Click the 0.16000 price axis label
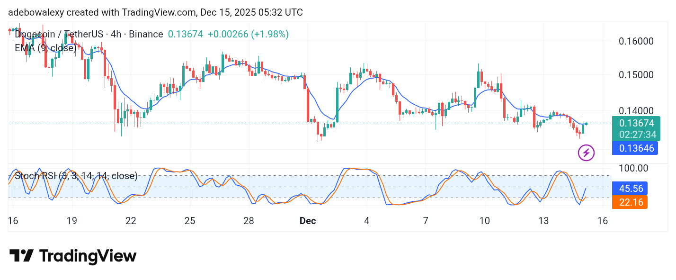This screenshot has height=280, width=676. click(x=636, y=41)
